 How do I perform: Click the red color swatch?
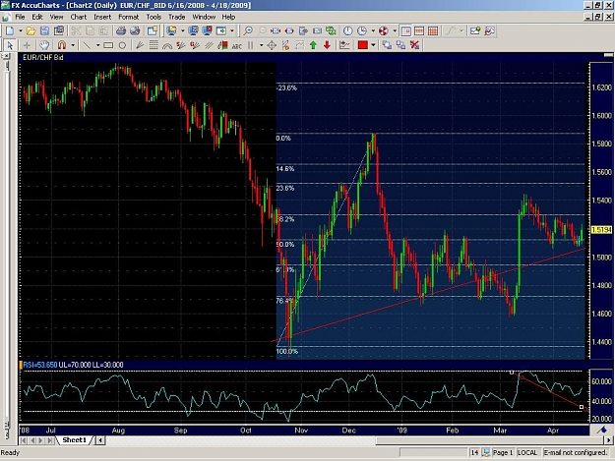tap(362, 45)
